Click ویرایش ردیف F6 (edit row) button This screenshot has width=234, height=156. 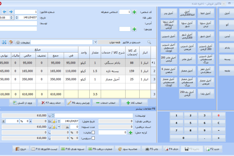pyautogui.click(x=78, y=103)
